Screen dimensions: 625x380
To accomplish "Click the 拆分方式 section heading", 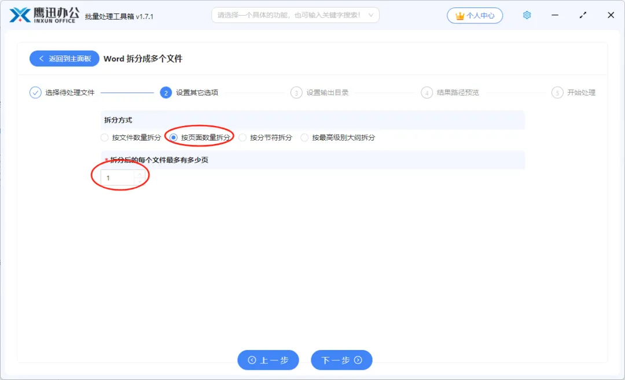I will (x=118, y=120).
